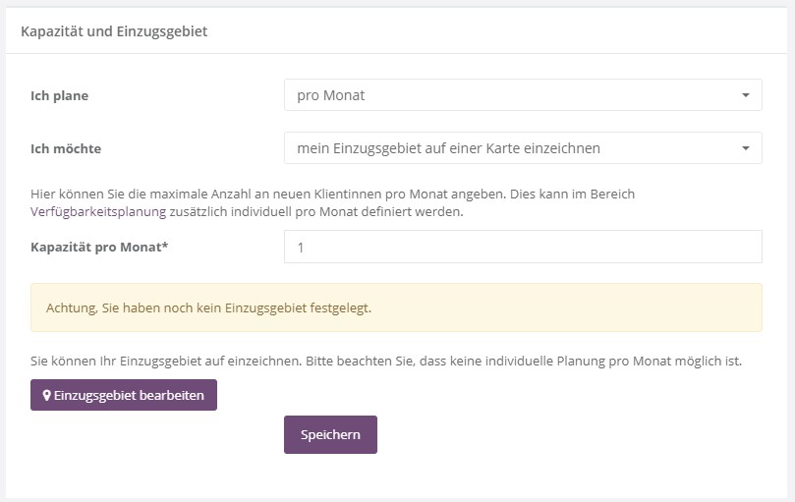Select the 'mein Einzugsgebiet auf einer Karte einzeichnen' text
The image size is (795, 502).
point(448,148)
